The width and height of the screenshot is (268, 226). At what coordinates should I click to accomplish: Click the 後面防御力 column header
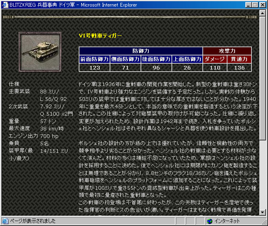pos(156,59)
